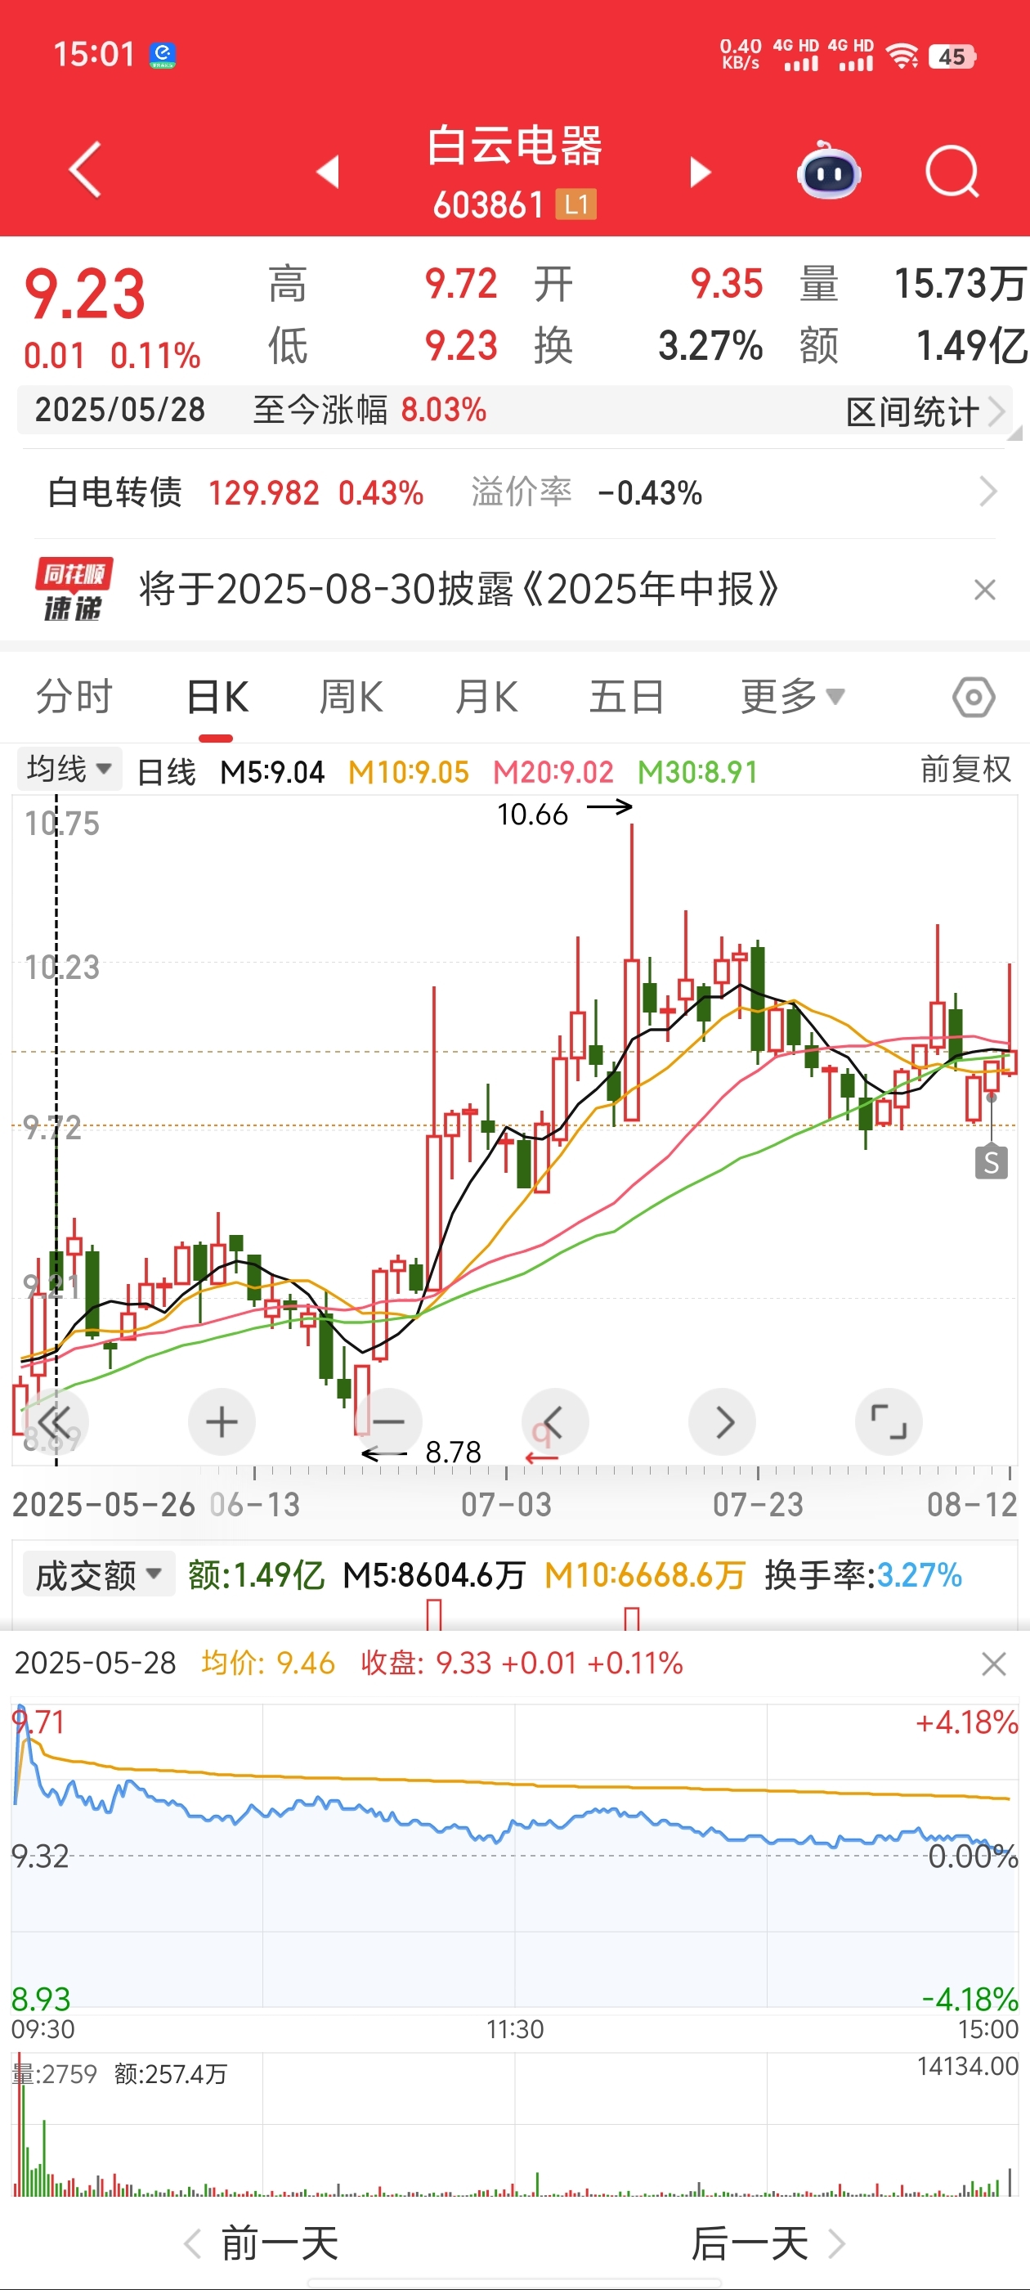Screen dimensions: 1030x2290
Task: Switch to next stock with right triangle
Action: click(701, 172)
